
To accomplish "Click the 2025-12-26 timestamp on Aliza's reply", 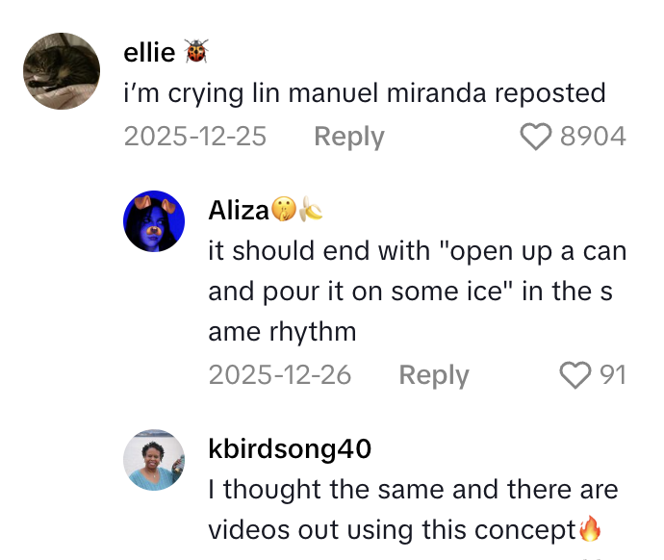I will pos(280,375).
